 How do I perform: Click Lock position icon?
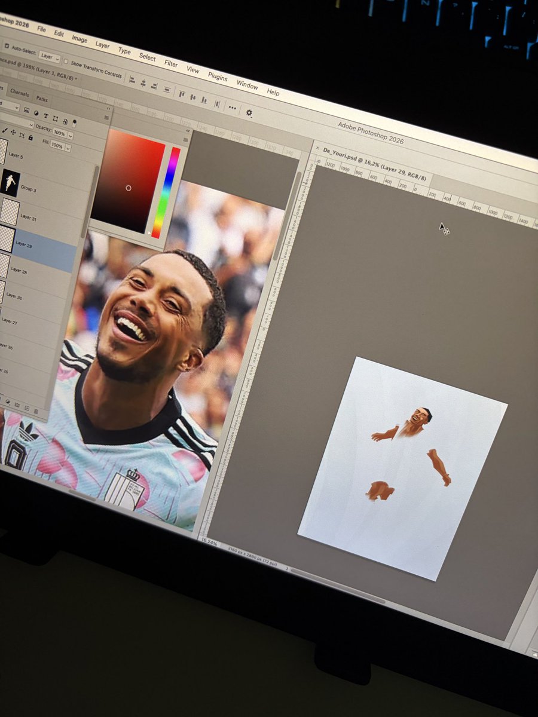click(x=13, y=132)
